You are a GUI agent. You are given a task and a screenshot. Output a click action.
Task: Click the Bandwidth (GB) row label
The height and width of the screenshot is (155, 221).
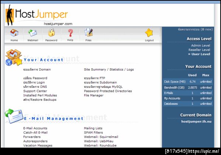point(174,87)
